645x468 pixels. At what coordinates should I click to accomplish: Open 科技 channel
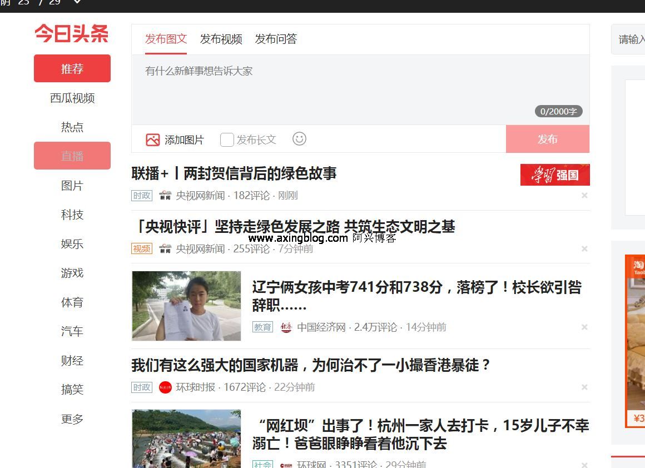point(72,215)
